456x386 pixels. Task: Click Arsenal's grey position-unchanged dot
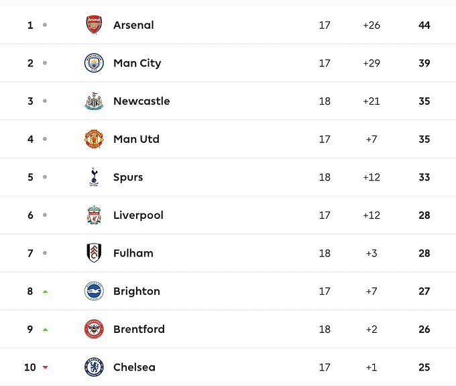(45, 25)
